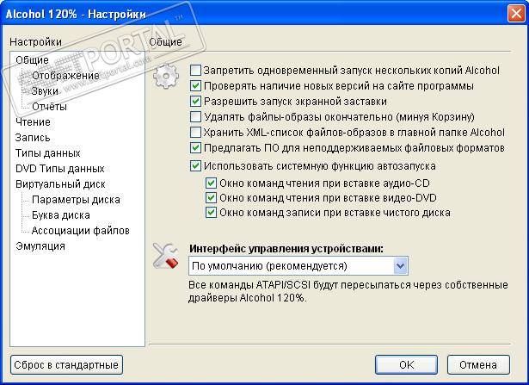Viewport: 529px width, 385px height.
Task: Uncheck 'Окно команд чтения при вставке аудио-CD'
Action: (211, 183)
